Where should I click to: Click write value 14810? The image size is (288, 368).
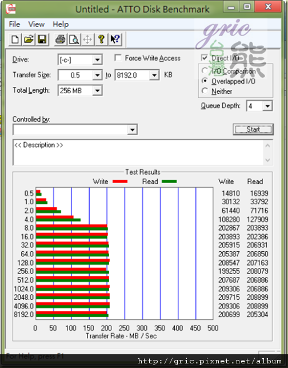point(231,193)
